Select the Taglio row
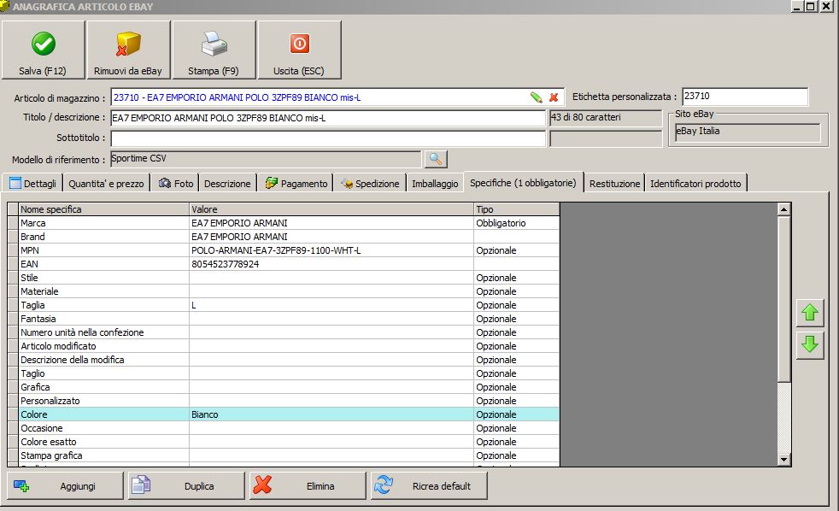This screenshot has height=511, width=839. pyautogui.click(x=289, y=373)
